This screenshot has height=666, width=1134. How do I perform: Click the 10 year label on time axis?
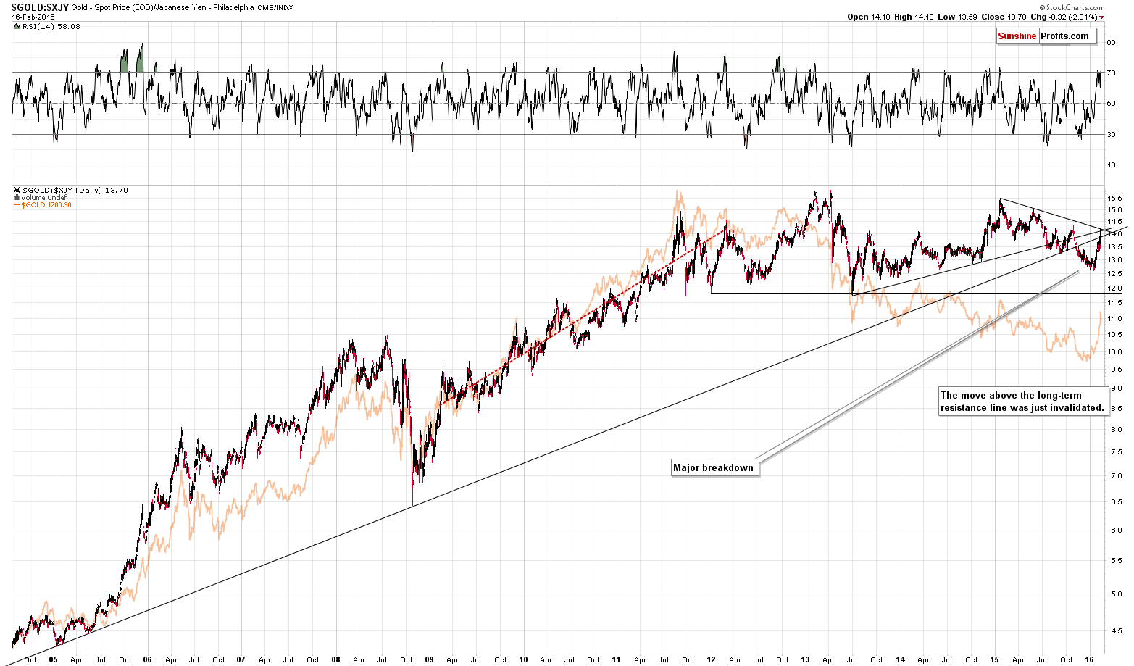tap(523, 660)
